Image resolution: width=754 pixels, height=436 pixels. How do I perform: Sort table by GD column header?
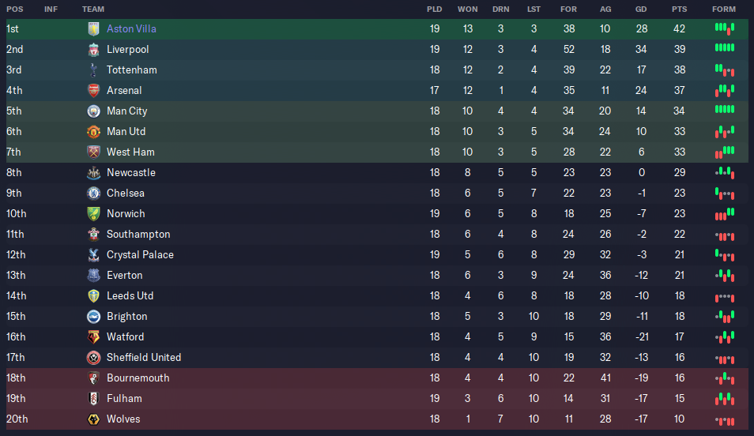click(641, 9)
